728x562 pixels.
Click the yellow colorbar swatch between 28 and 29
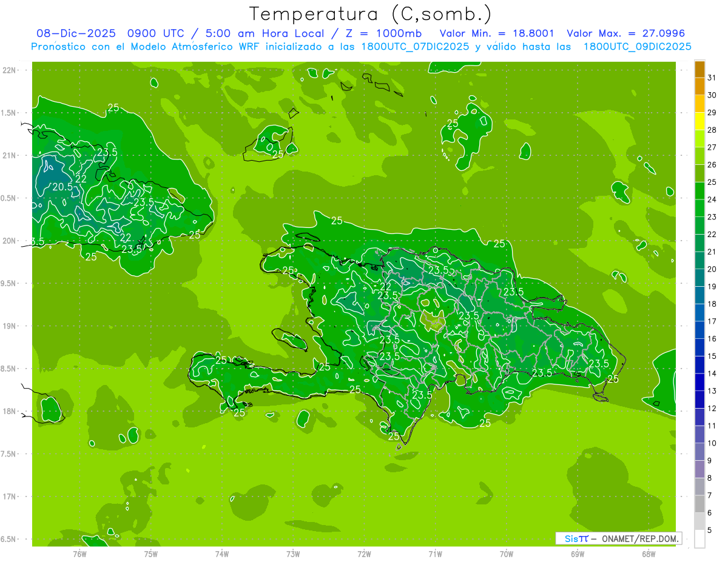(x=699, y=121)
